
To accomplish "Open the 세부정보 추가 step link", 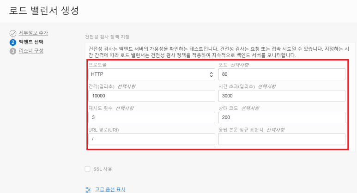I will point(33,33).
